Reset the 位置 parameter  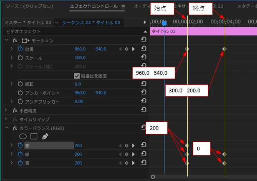coord(144,48)
